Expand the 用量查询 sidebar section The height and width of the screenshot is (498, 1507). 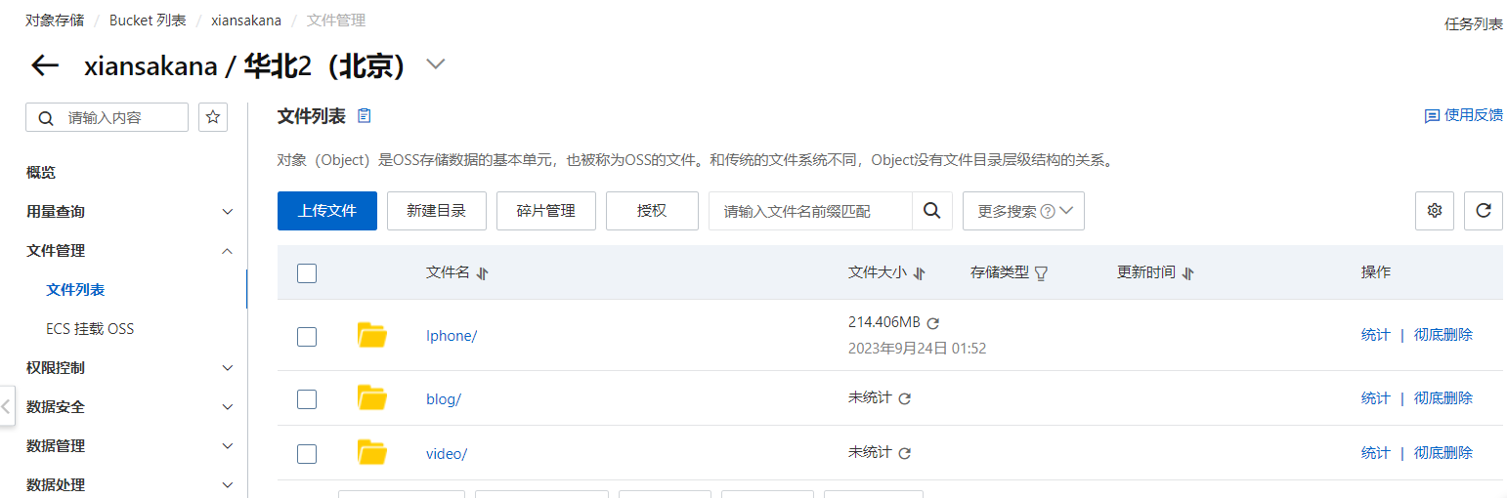pyautogui.click(x=131, y=211)
